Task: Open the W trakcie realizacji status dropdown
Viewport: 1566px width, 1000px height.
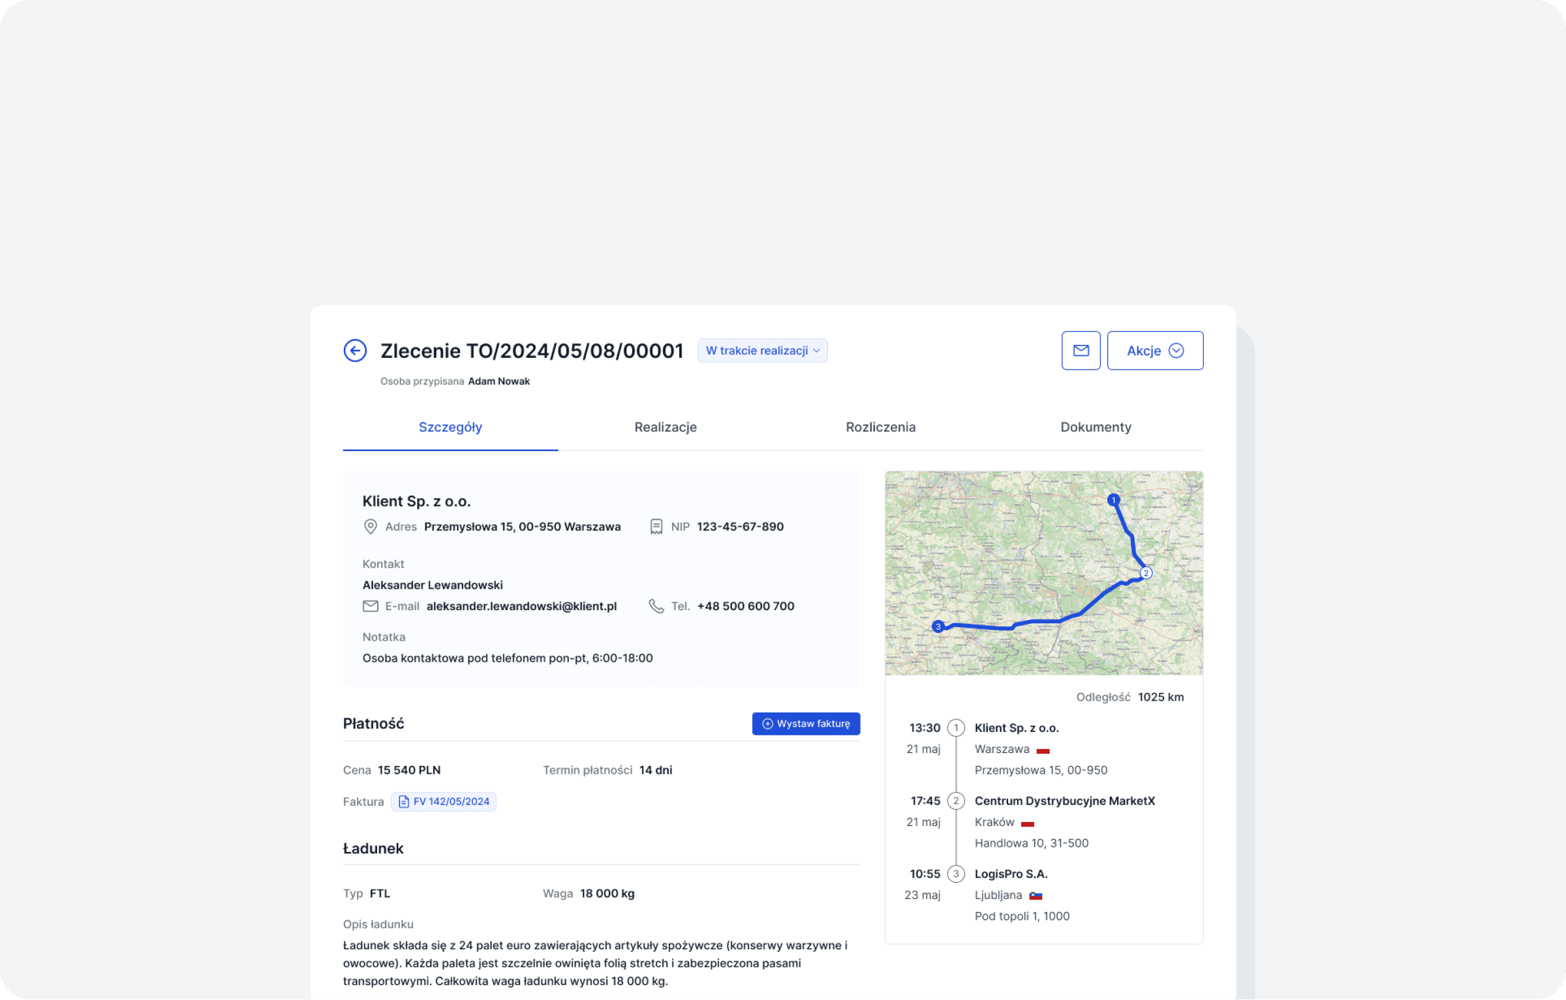Action: [762, 351]
